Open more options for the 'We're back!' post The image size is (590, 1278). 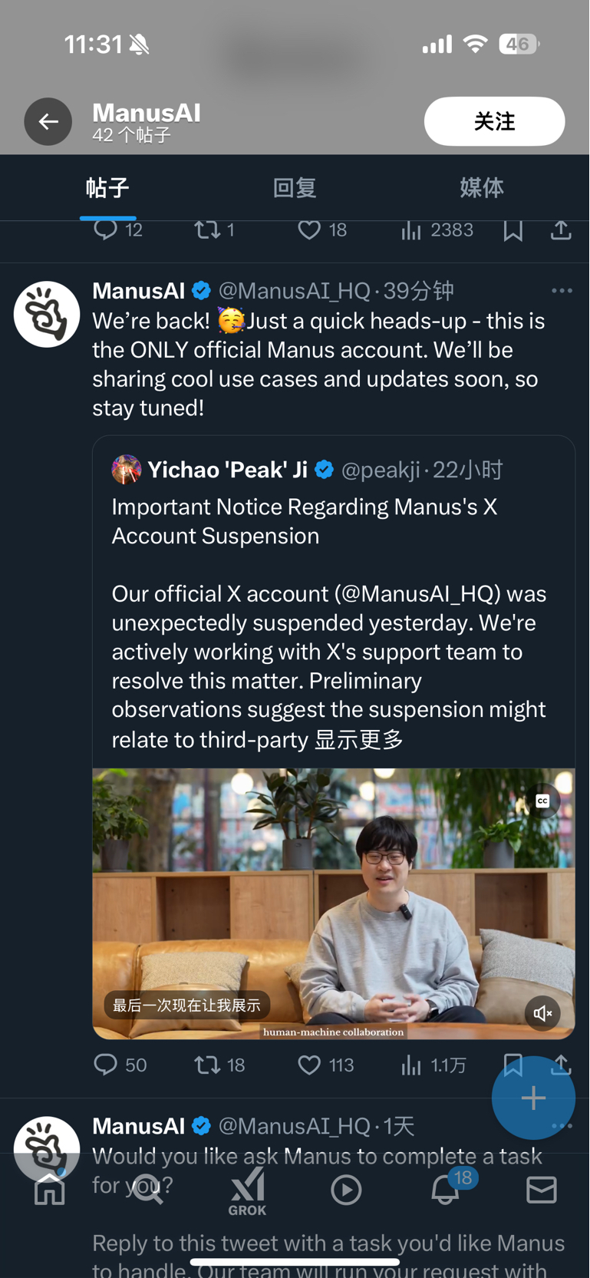(x=562, y=291)
